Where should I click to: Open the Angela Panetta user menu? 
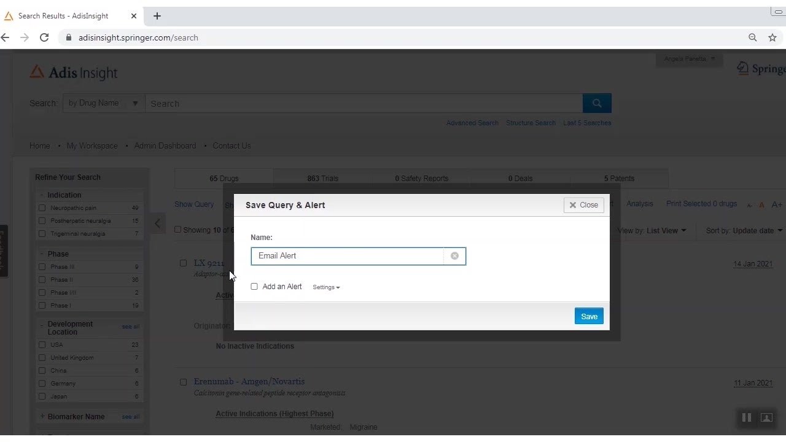tap(689, 59)
